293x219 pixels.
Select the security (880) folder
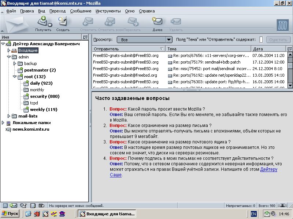[x=43, y=96]
